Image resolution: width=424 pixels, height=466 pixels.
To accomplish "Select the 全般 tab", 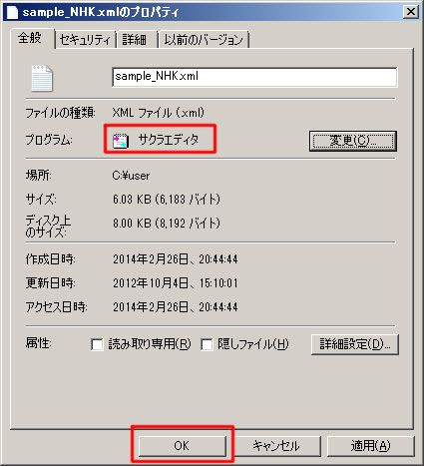I will (x=30, y=38).
